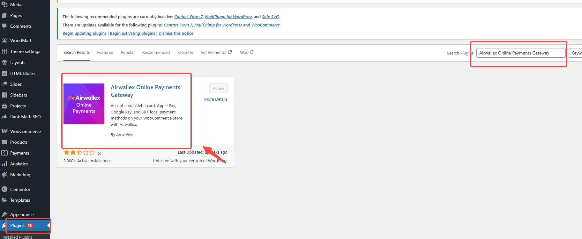Click the WooCommerce icon in sidebar
The width and height of the screenshot is (582, 239).
(x=4, y=131)
